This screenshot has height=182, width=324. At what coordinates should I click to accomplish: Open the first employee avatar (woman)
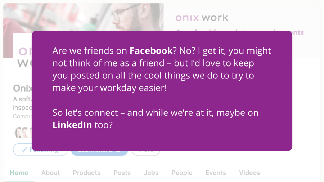[x=18, y=132]
